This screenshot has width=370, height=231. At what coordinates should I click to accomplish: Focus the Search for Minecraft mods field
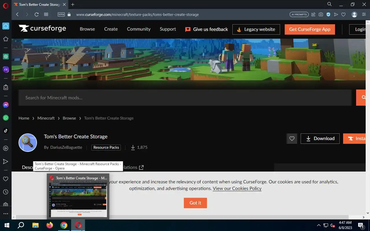point(185,98)
